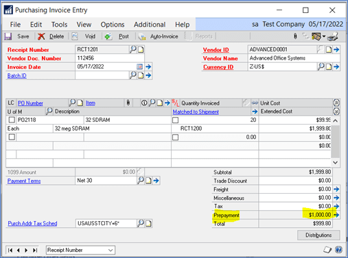The image size is (348, 258).
Task: Open the Additional menu
Action: (150, 25)
